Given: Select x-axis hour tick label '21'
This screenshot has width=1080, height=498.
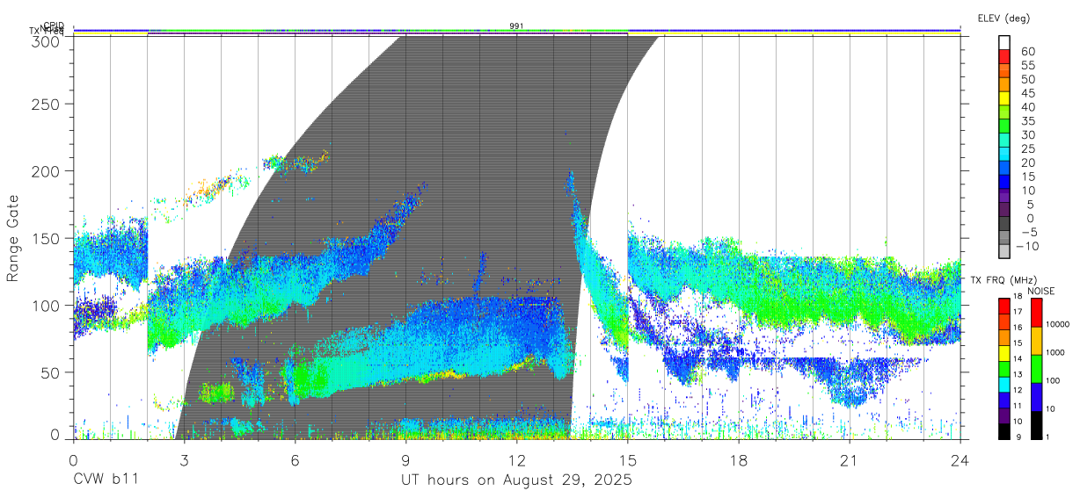Looking at the screenshot, I should pyautogui.click(x=850, y=460).
